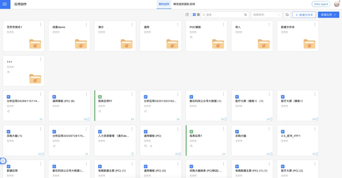The height and width of the screenshot is (178, 342).
Task: Click the sort/edit list icon
Action: tap(287, 15)
